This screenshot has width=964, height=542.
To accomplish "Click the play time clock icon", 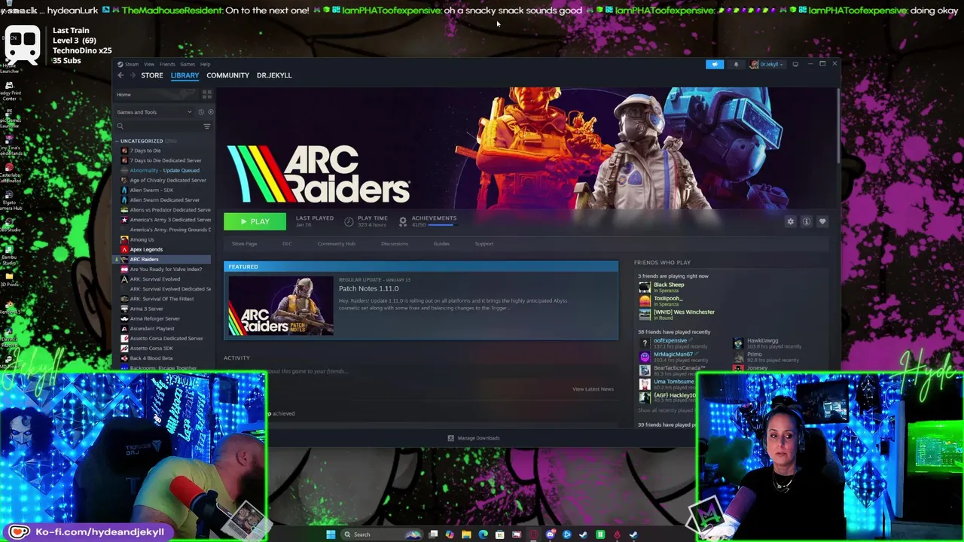I will [x=349, y=221].
